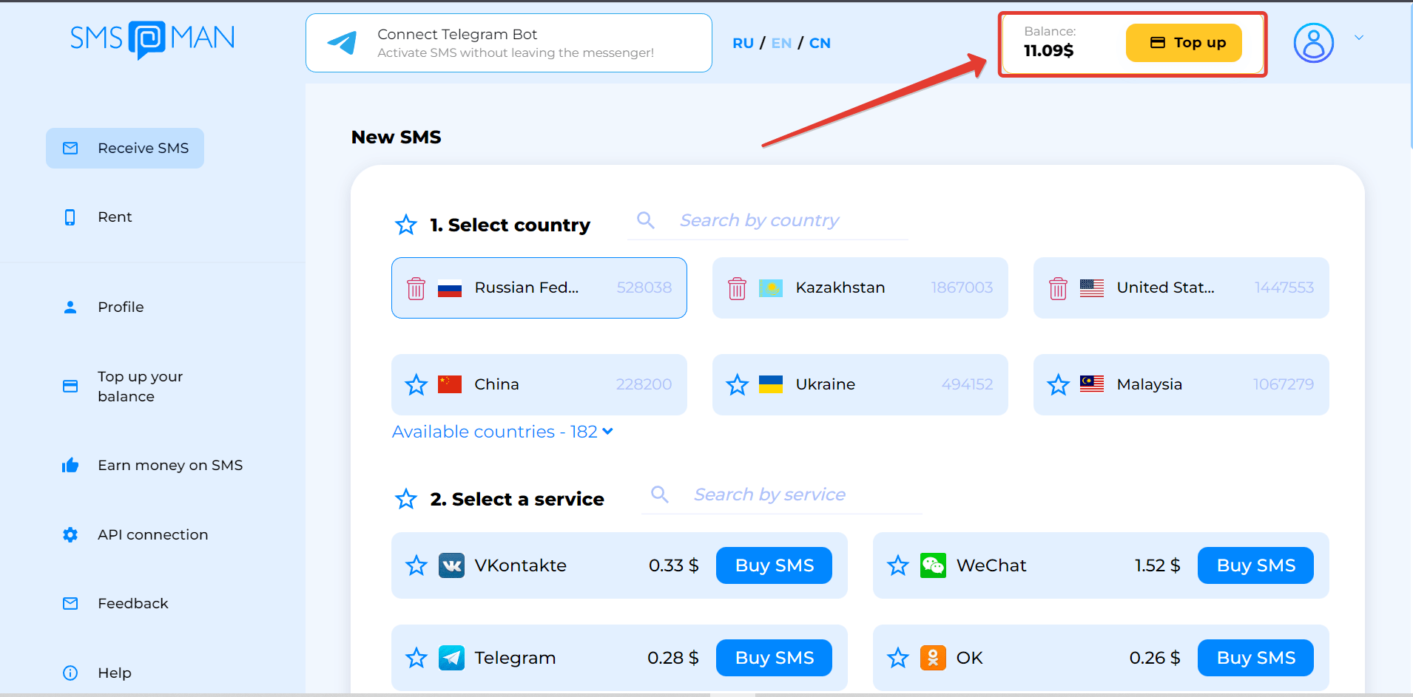Buy SMS for VKontakte
Image resolution: width=1413 pixels, height=697 pixels.
click(774, 565)
